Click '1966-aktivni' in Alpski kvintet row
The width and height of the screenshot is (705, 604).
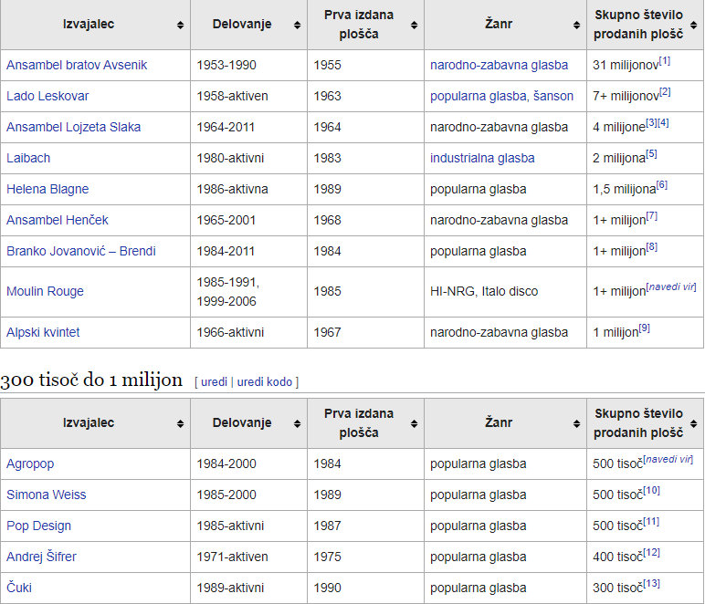click(230, 332)
